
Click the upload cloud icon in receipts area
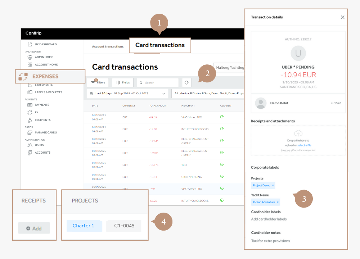point(298,133)
